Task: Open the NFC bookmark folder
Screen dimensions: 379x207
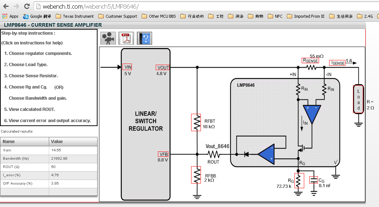Action: pyautogui.click(x=275, y=16)
